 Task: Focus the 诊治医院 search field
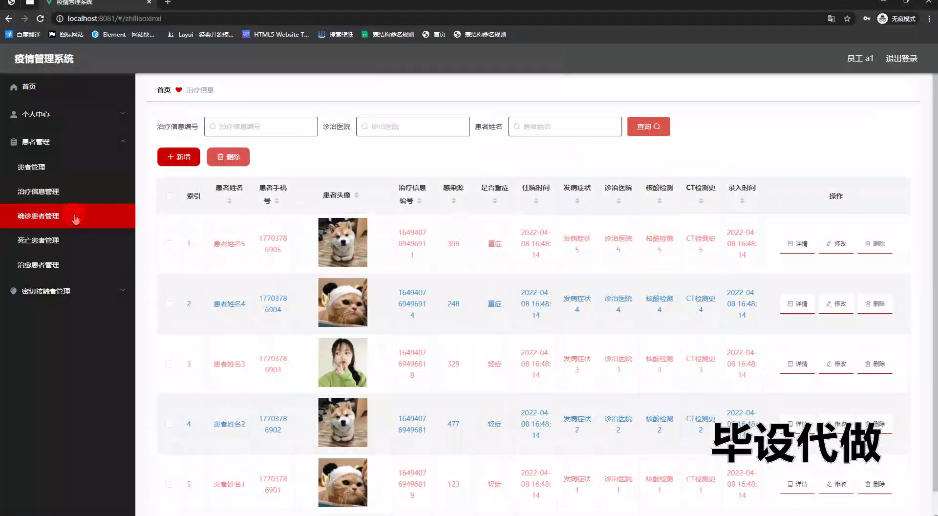[413, 127]
